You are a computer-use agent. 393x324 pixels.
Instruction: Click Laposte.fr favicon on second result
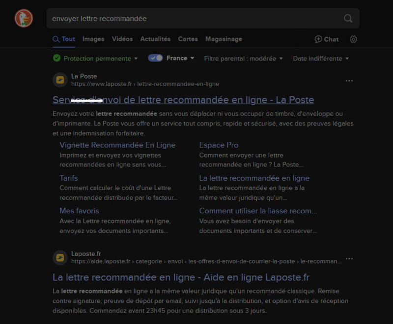tap(60, 258)
